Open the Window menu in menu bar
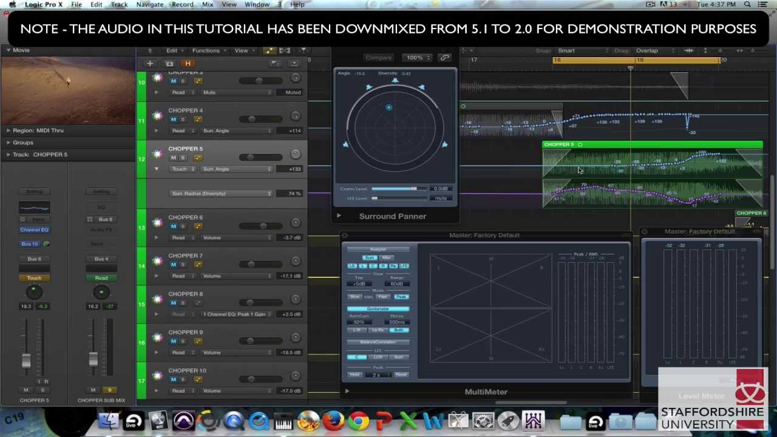Screen dimensions: 777x437 pyautogui.click(x=257, y=4)
